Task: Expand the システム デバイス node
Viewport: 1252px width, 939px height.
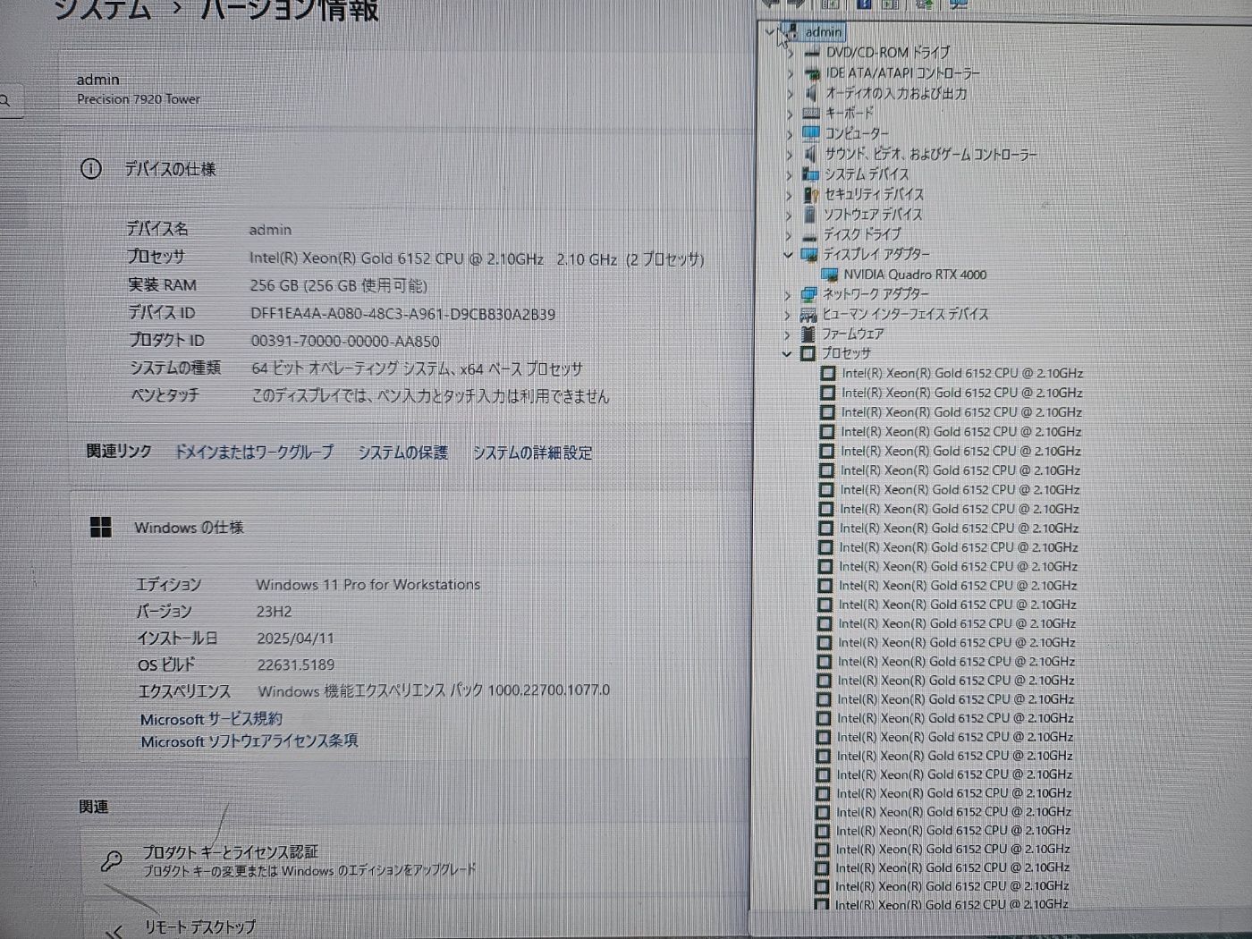Action: click(789, 174)
